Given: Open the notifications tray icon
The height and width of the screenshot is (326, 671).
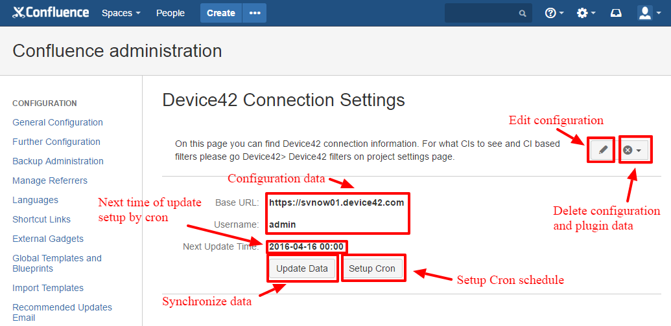Looking at the screenshot, I should [x=616, y=13].
